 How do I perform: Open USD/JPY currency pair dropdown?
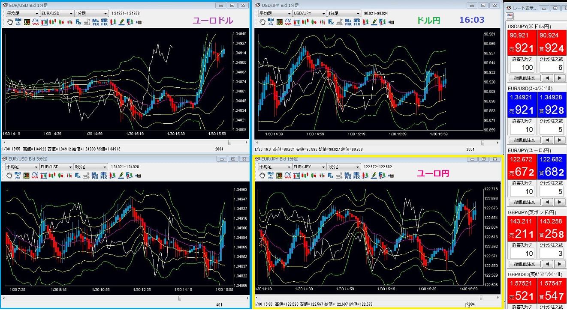309,13
